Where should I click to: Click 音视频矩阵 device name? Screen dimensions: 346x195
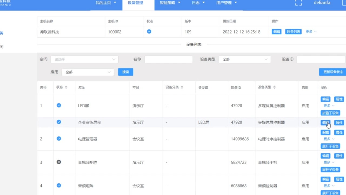click(x=88, y=162)
